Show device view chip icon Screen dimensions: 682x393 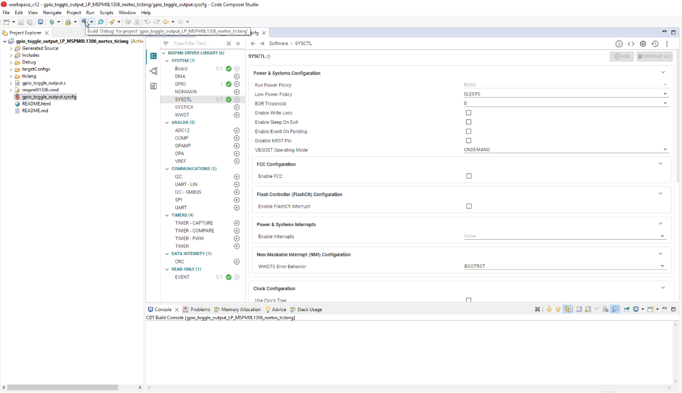click(643, 44)
